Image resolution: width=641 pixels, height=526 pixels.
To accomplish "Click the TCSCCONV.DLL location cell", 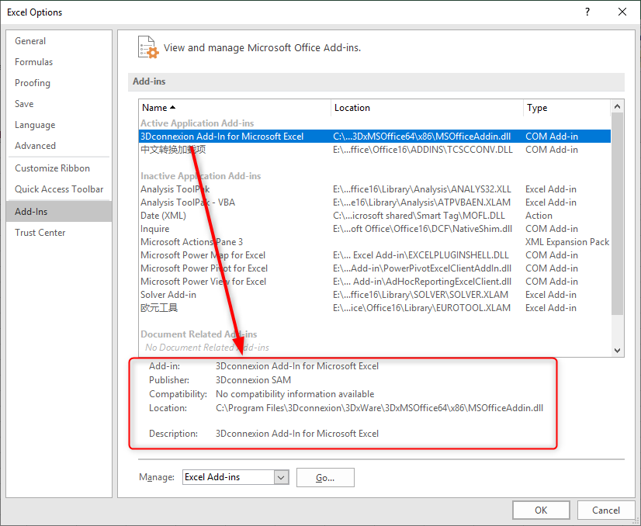I will (x=423, y=150).
